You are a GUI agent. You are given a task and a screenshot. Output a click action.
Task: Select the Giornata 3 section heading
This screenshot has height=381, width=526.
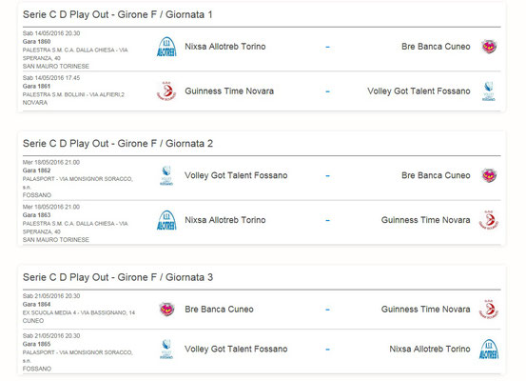118,277
